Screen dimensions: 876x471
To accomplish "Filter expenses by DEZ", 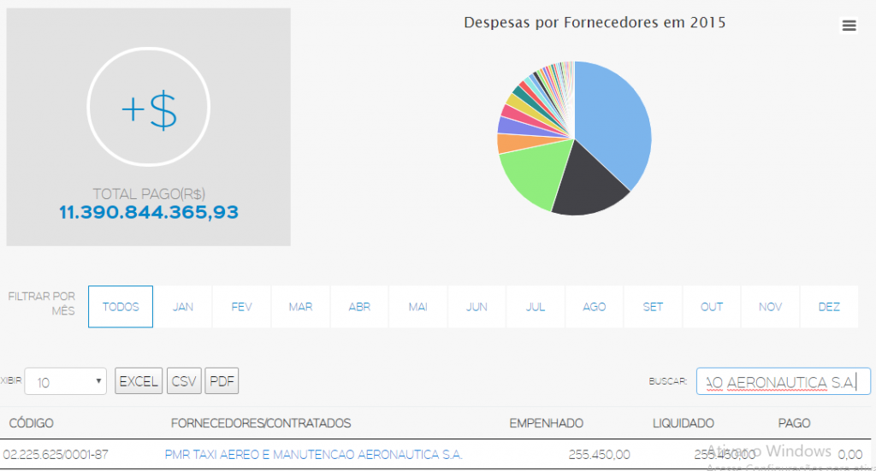I will point(829,307).
